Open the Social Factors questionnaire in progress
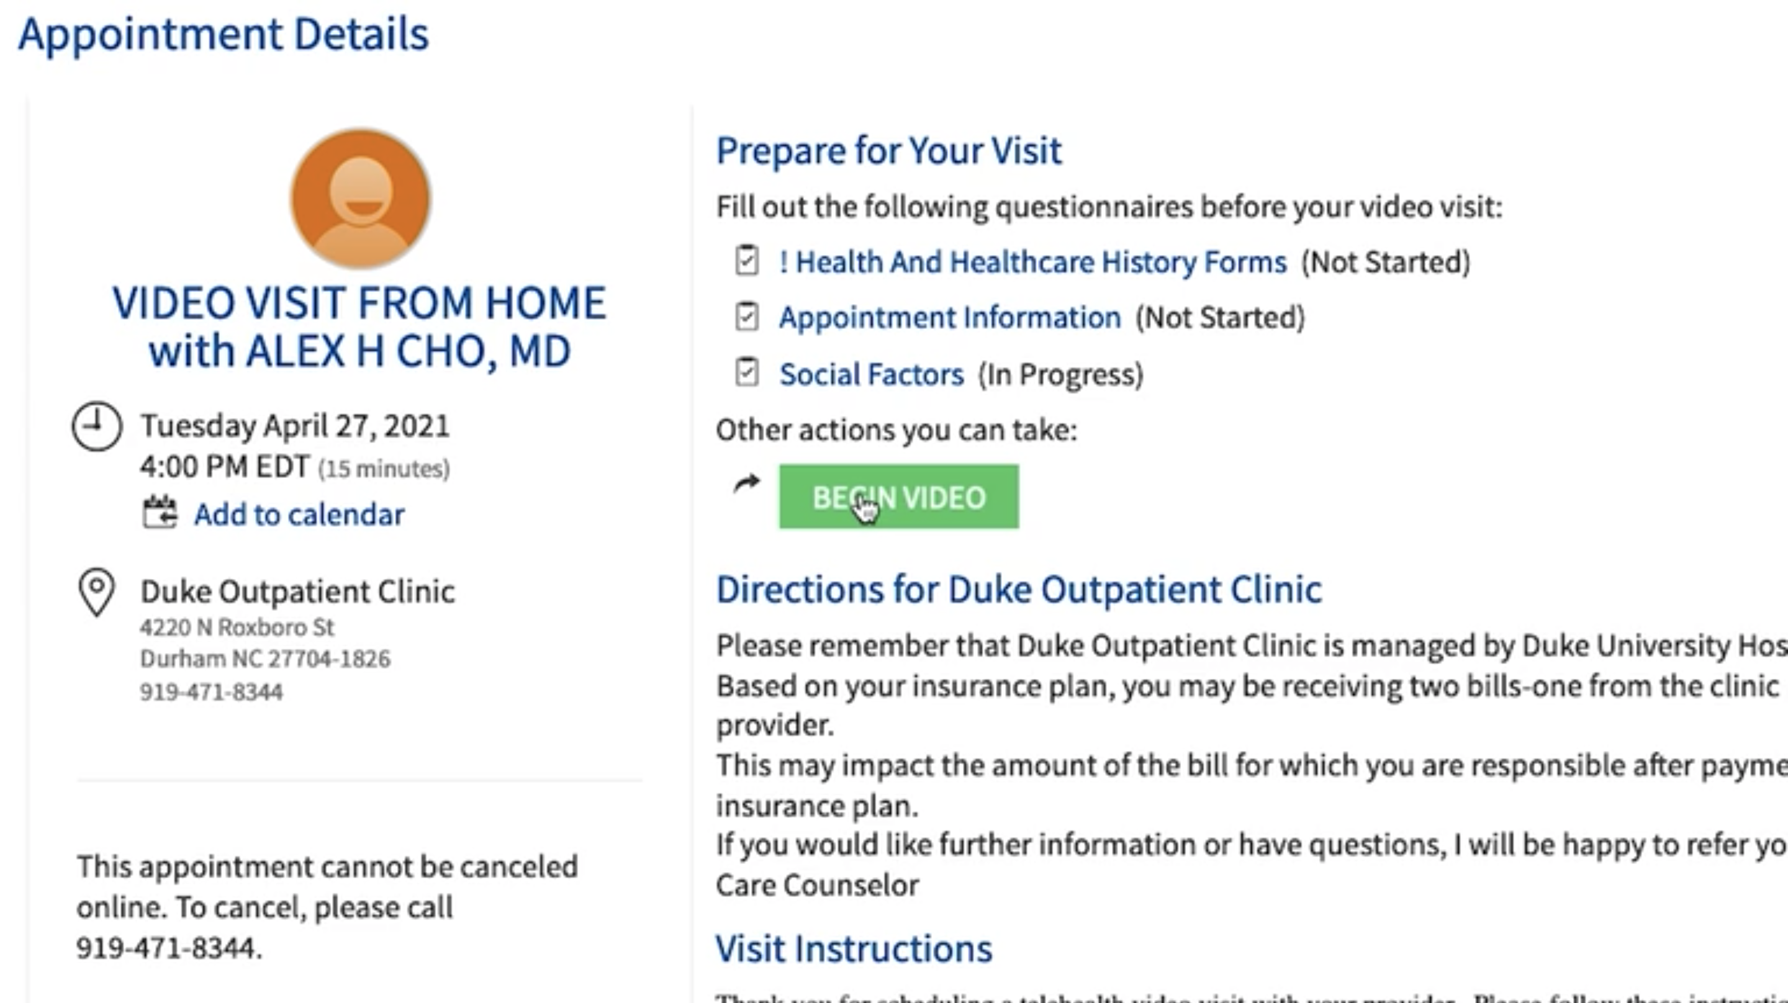Viewport: 1788px width, 1003px height. point(870,375)
